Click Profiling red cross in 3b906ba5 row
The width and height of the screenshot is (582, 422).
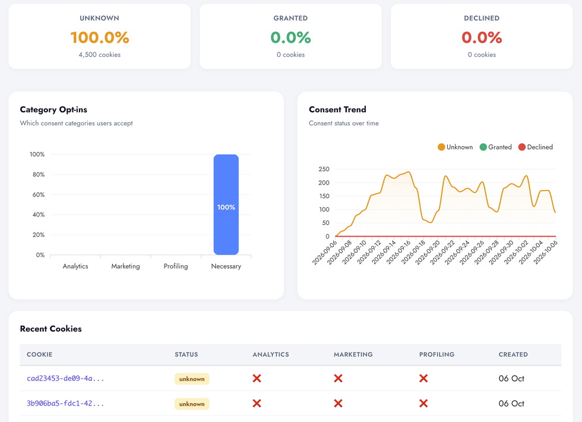(x=423, y=404)
